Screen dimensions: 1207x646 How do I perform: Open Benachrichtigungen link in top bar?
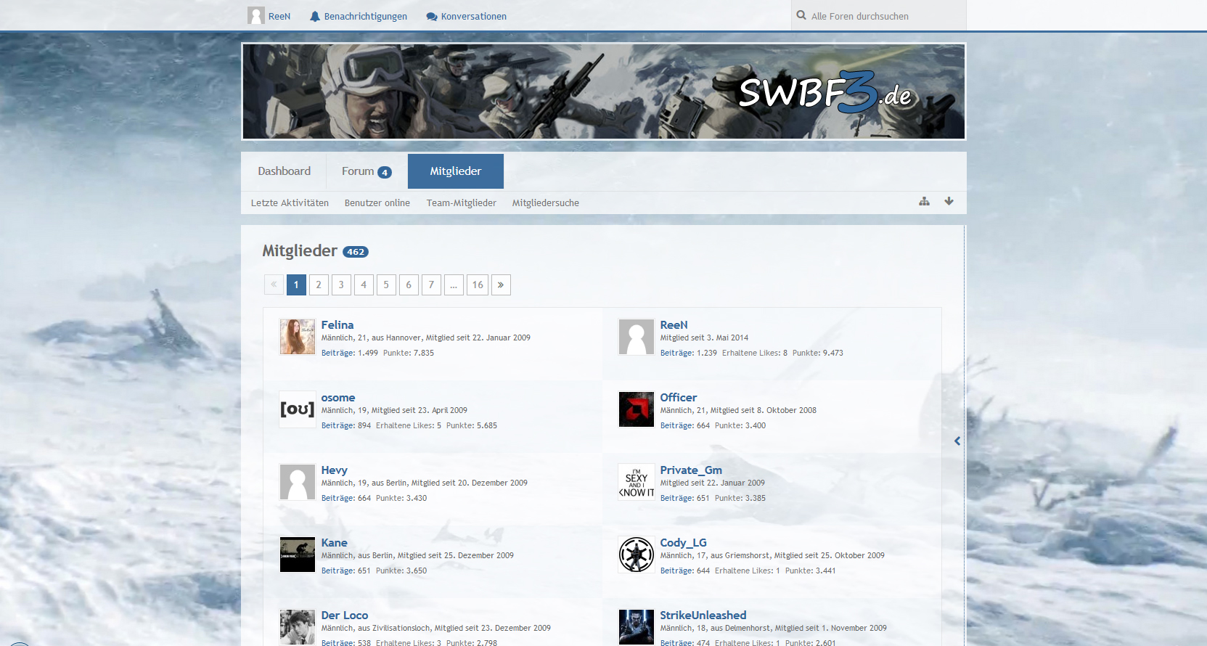coord(366,17)
